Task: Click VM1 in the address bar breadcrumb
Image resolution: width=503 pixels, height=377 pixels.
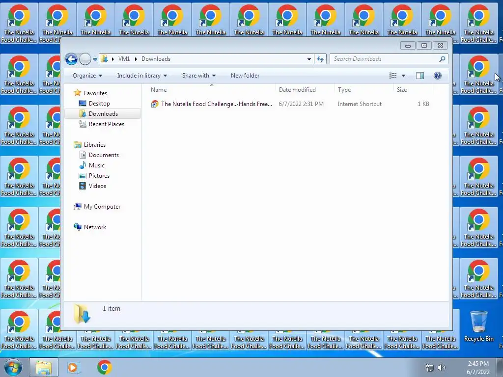Action: [x=124, y=59]
